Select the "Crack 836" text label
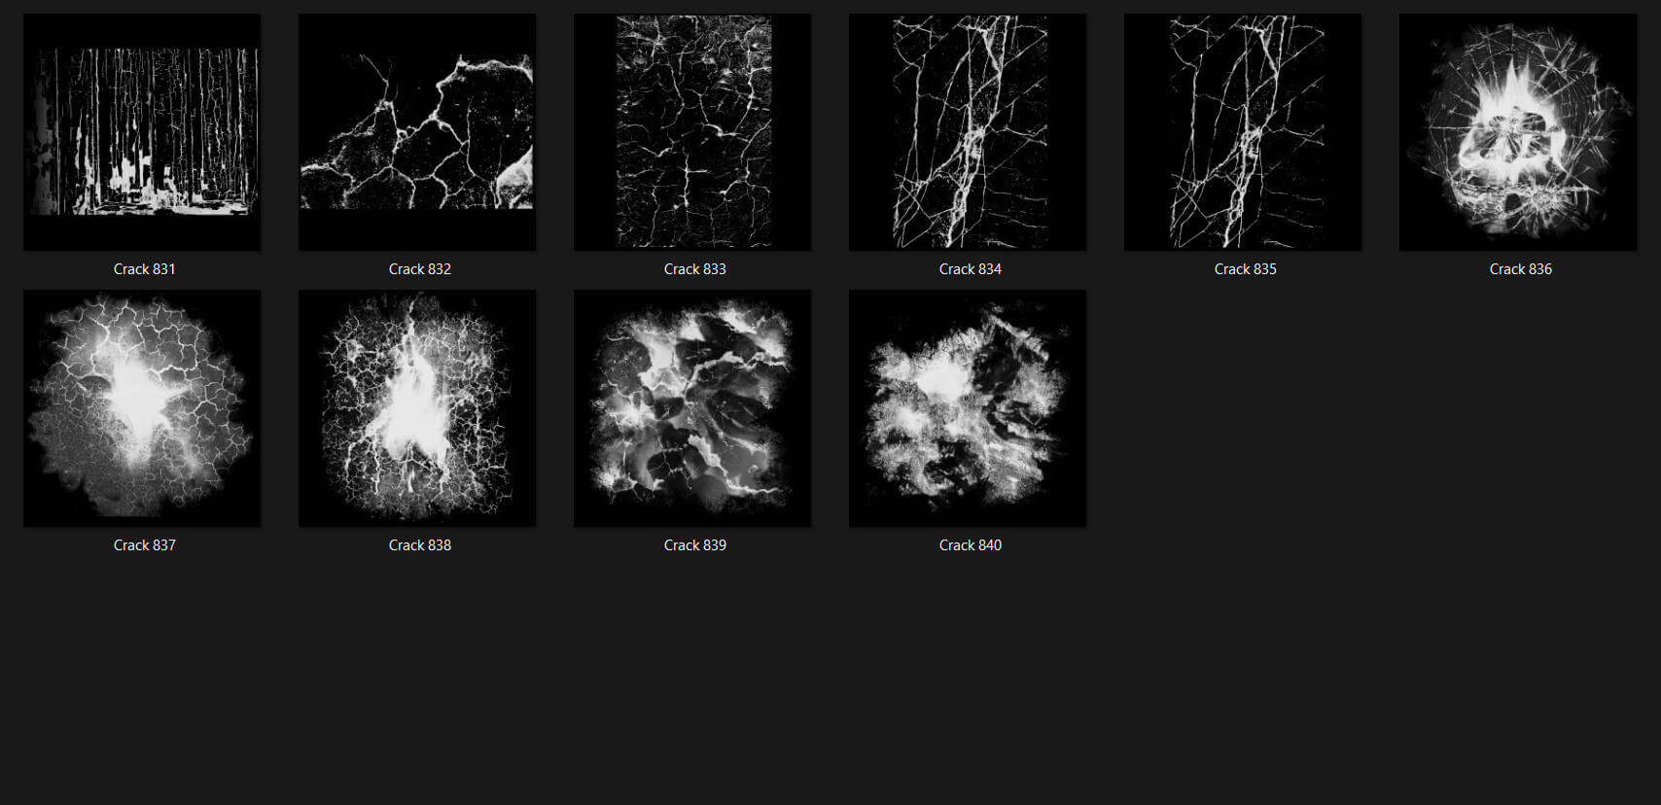The height and width of the screenshot is (805, 1661). 1521,269
